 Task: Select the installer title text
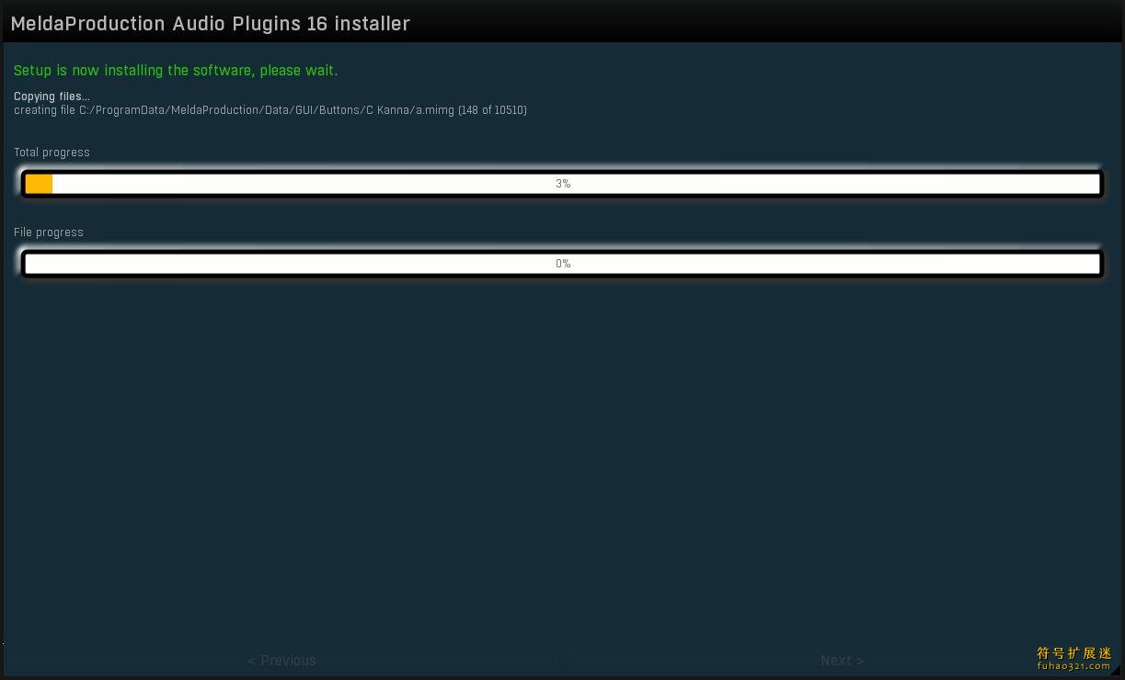210,24
